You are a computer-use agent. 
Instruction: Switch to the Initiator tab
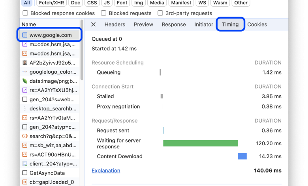tap(204, 25)
